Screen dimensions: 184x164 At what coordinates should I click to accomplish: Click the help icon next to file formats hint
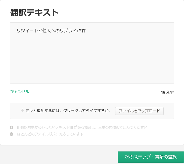coord(11,134)
